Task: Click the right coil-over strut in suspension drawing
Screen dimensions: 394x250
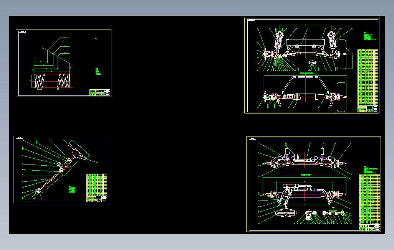Action: pos(332,41)
